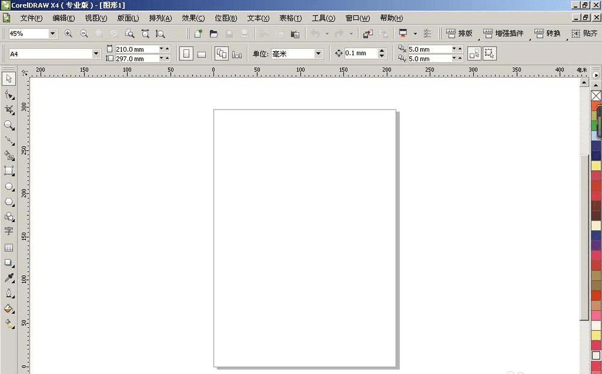Select the Outline pen tool
This screenshot has width=602, height=374.
click(9, 294)
